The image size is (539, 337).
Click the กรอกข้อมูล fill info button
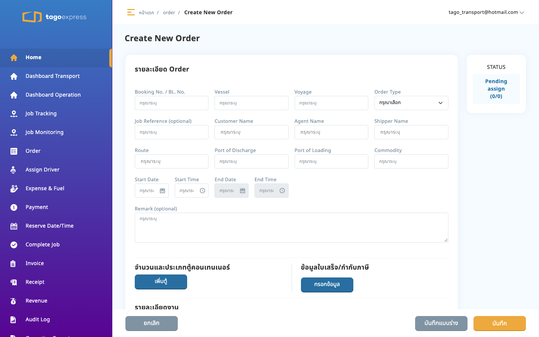click(327, 285)
